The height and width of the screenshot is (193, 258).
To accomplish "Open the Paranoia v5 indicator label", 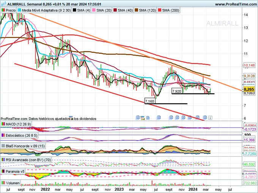I will coord(15,171).
